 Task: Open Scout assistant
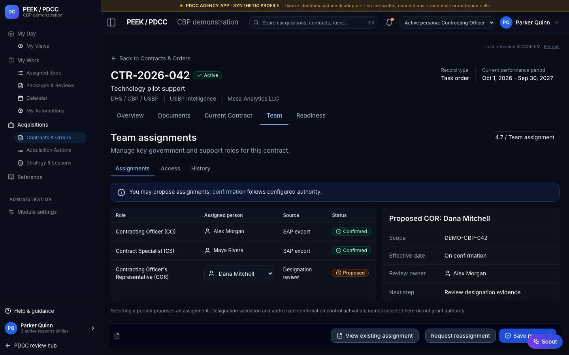click(545, 342)
